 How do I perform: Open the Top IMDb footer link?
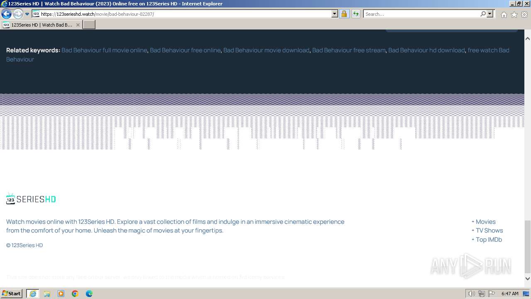[x=489, y=240]
